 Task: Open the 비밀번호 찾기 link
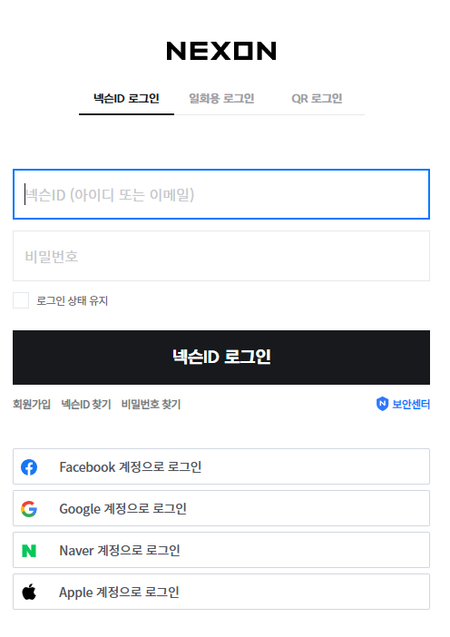[x=152, y=404]
